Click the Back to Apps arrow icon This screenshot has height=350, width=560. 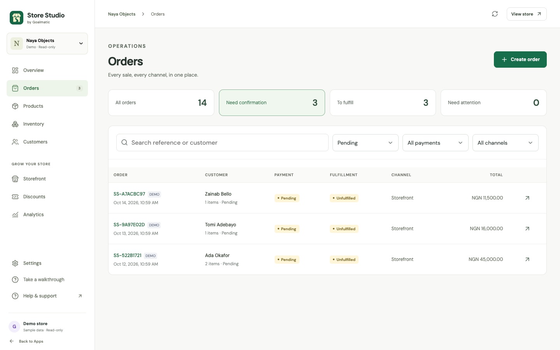[12, 341]
